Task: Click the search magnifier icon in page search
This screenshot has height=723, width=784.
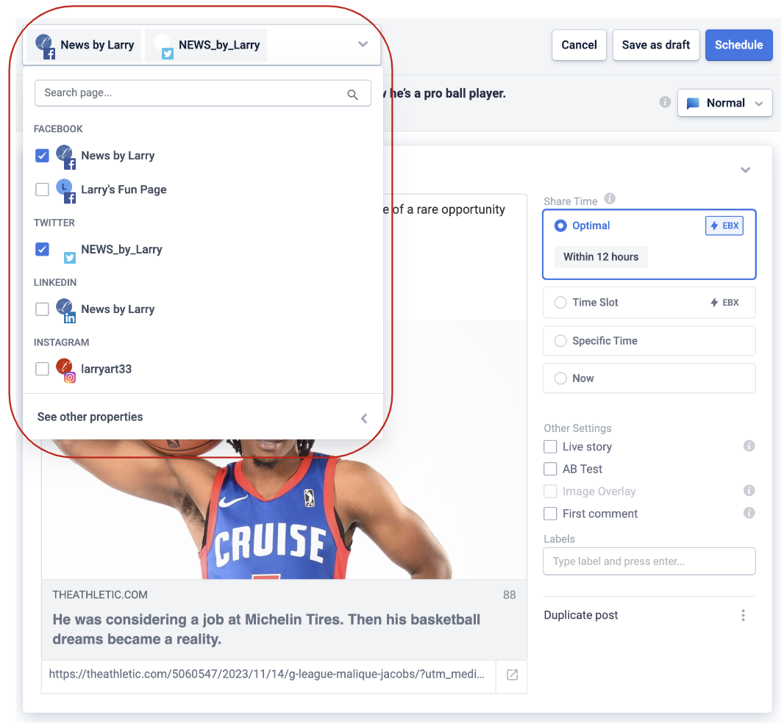Action: [353, 94]
